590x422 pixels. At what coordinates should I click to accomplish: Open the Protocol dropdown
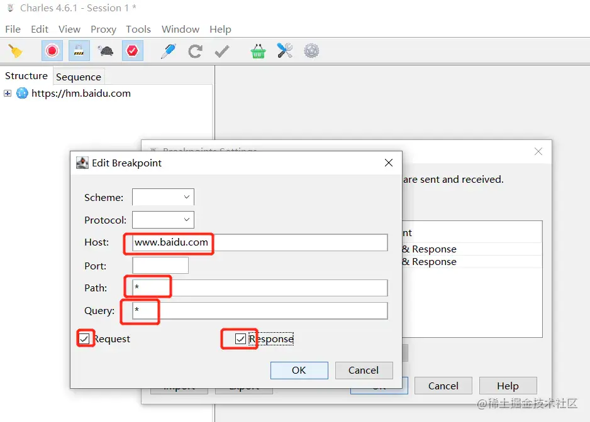(163, 219)
